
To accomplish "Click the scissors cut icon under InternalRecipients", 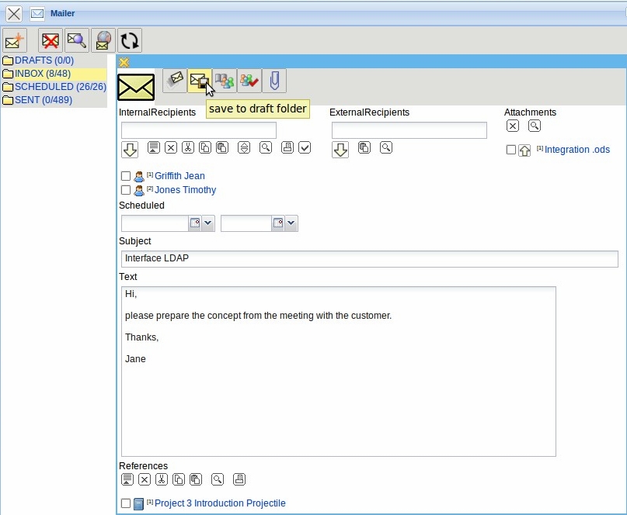I will [188, 147].
